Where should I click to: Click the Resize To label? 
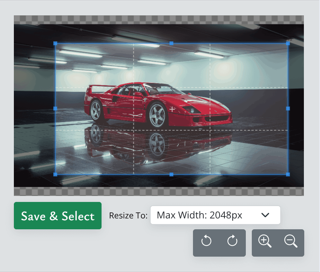tap(128, 215)
